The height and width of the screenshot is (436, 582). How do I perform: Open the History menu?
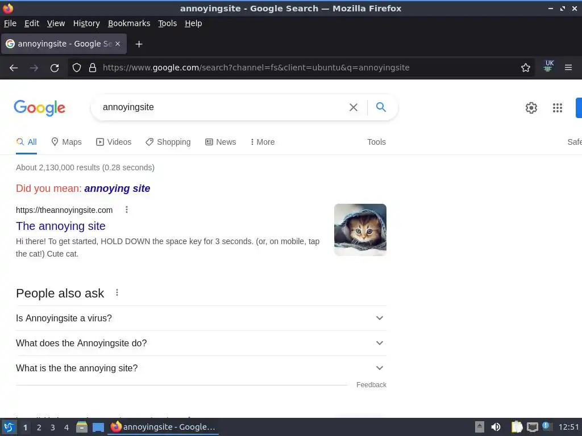86,23
